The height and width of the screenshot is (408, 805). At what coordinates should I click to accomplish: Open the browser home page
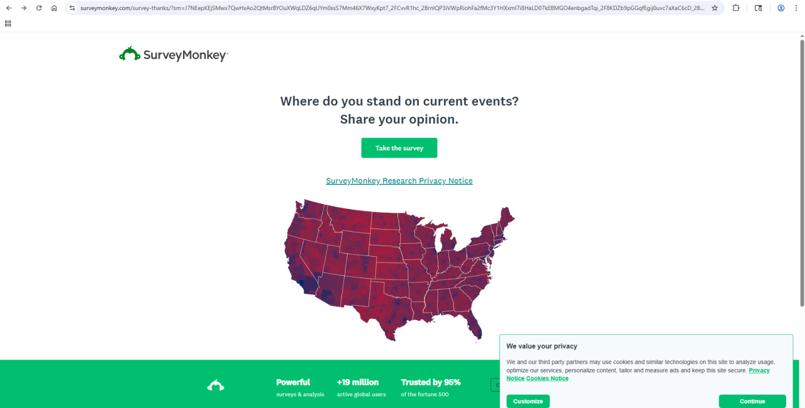click(54, 8)
